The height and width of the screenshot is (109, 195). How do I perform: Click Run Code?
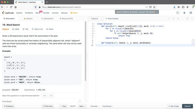click(x=173, y=106)
